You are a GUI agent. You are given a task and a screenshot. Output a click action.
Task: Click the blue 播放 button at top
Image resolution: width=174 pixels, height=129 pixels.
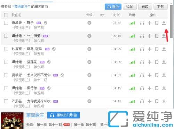[x=113, y=7]
